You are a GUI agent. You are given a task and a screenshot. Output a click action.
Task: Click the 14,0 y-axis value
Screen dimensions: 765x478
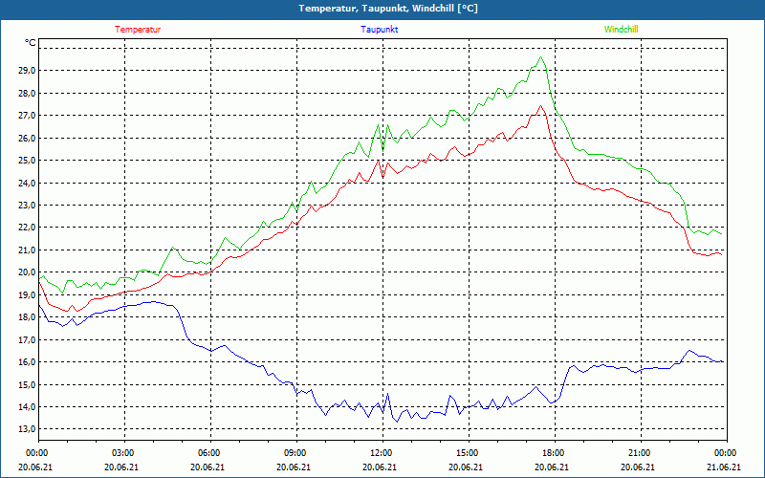pyautogui.click(x=28, y=407)
